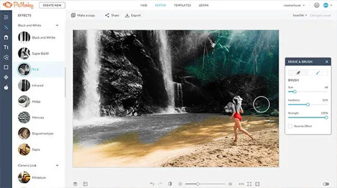Open the Text tool in sidebar

point(6,48)
